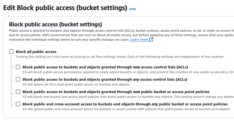The width and height of the screenshot is (234, 125).
Task: Click description 'S3 will block public access permissions'
Action: point(128,72)
